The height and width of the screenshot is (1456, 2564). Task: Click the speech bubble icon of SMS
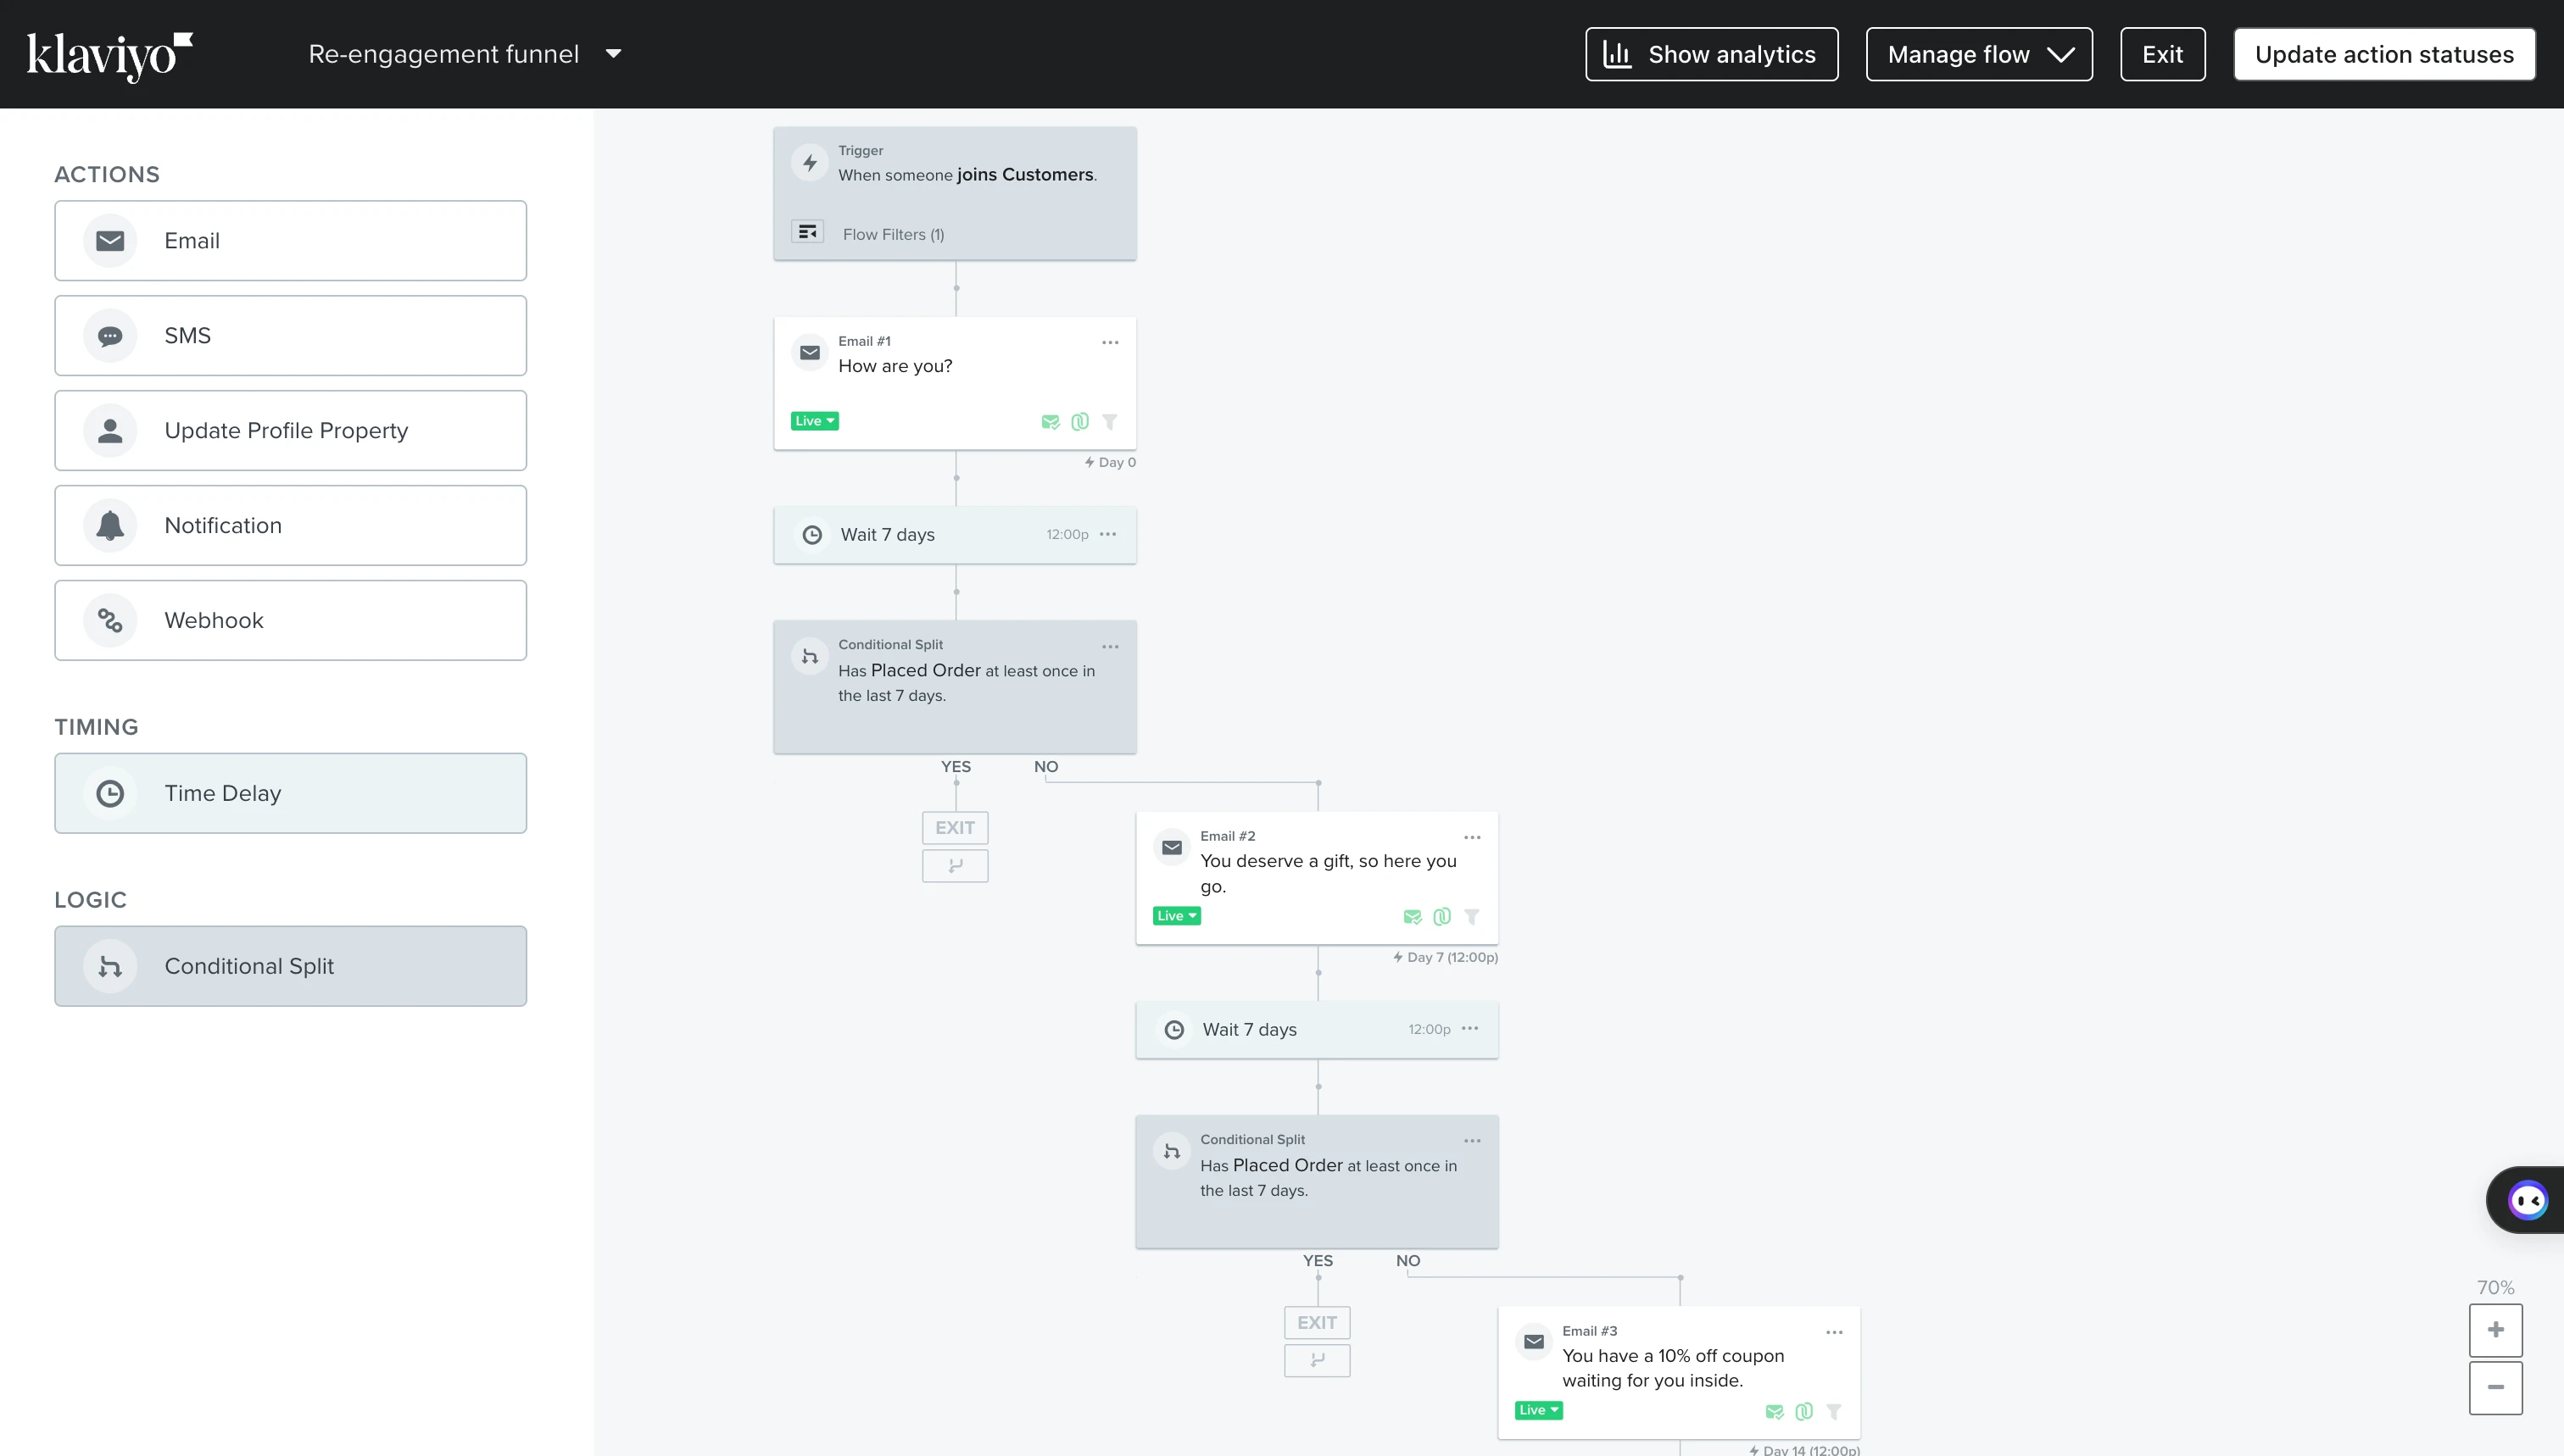[x=110, y=336]
